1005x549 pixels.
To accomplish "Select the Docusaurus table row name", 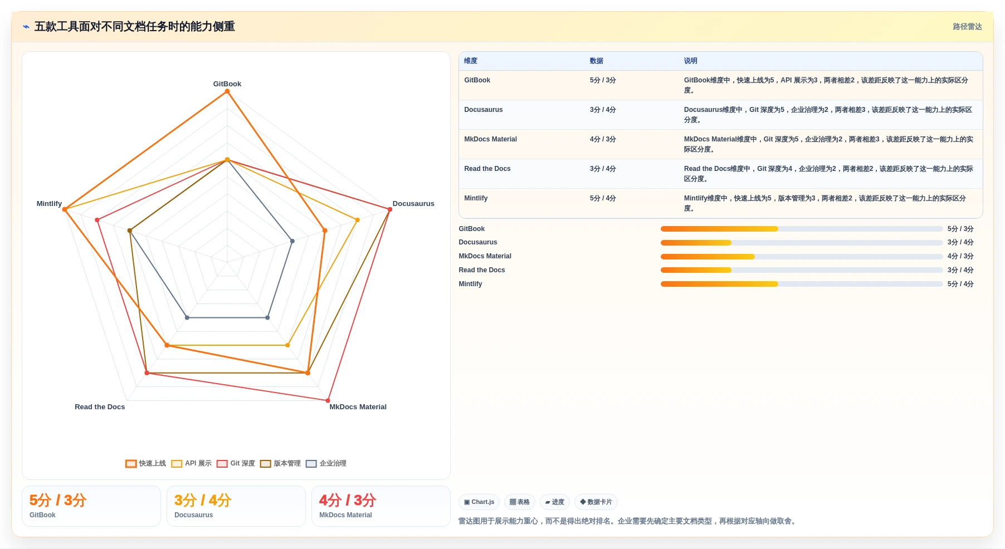I will (x=484, y=110).
